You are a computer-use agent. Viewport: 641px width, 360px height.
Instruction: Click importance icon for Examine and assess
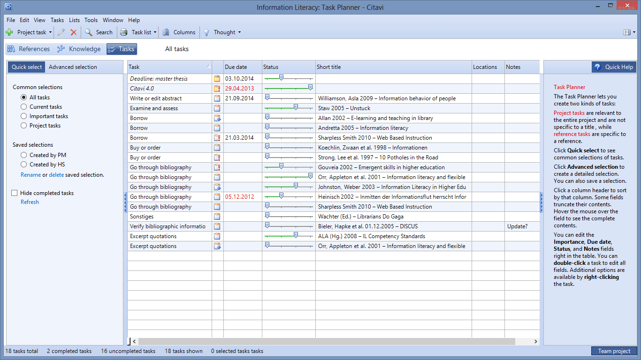coord(217,108)
